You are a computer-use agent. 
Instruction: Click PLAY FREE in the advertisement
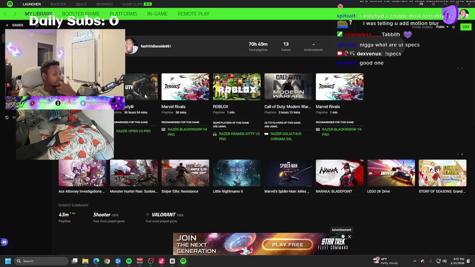287,245
